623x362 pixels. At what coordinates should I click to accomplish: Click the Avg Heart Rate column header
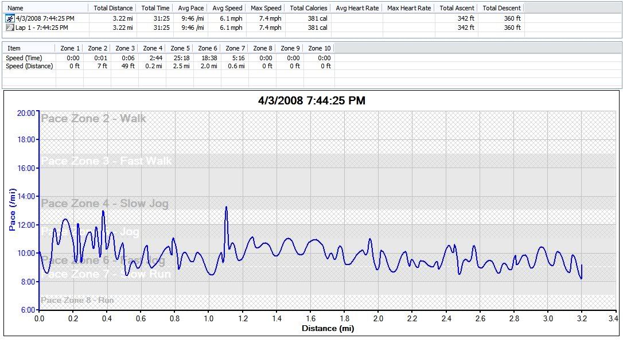pyautogui.click(x=357, y=8)
